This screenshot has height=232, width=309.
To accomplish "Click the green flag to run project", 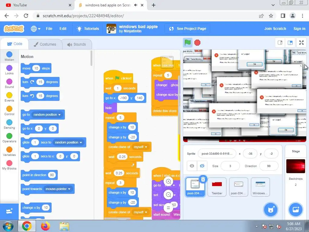I will click(187, 43).
